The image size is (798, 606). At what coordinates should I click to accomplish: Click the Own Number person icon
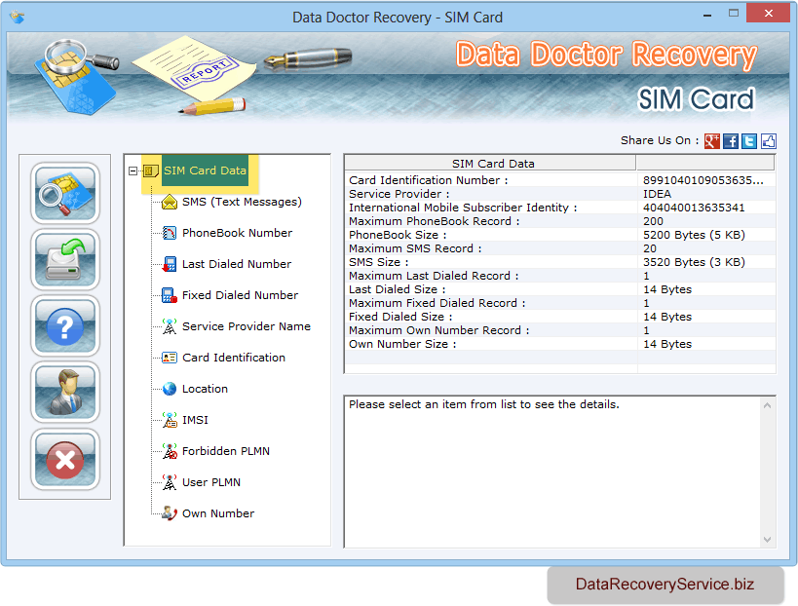coord(170,513)
